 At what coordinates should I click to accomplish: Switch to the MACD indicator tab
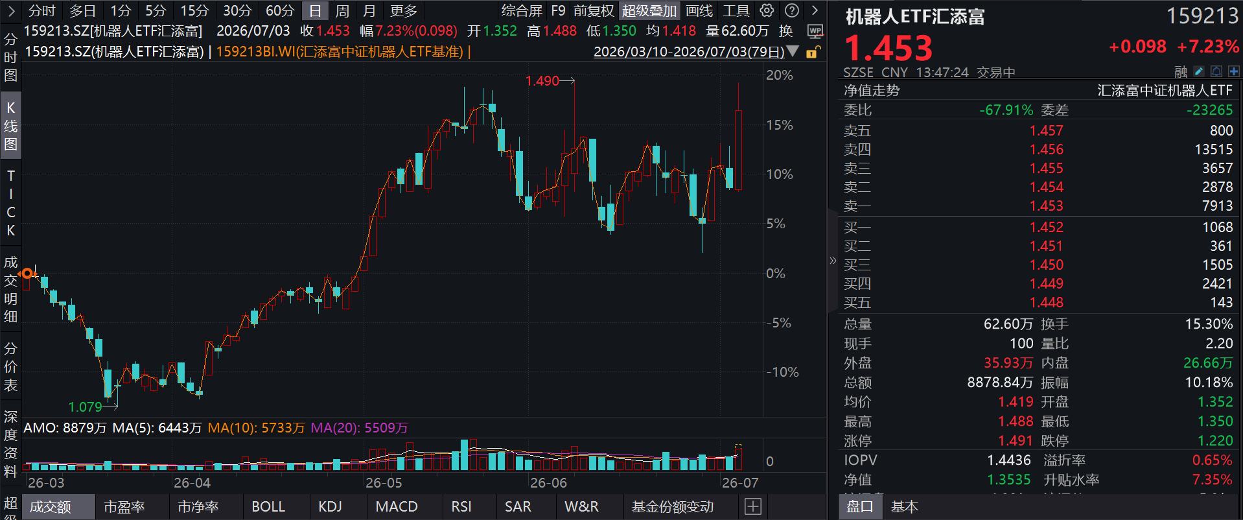pos(397,506)
